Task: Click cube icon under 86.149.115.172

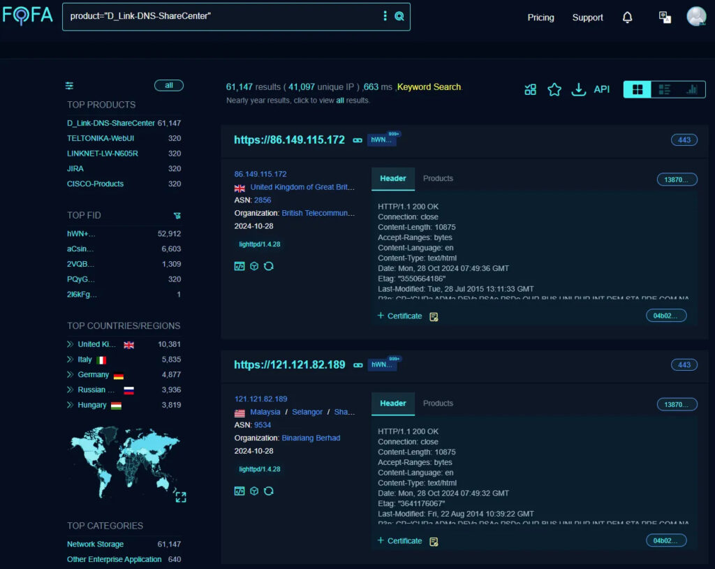Action: pyautogui.click(x=254, y=266)
